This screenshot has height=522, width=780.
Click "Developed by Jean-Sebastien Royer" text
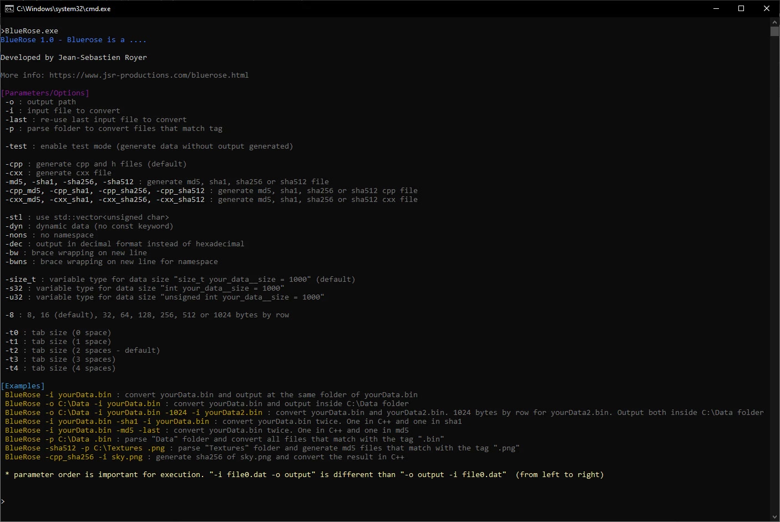[x=74, y=57]
